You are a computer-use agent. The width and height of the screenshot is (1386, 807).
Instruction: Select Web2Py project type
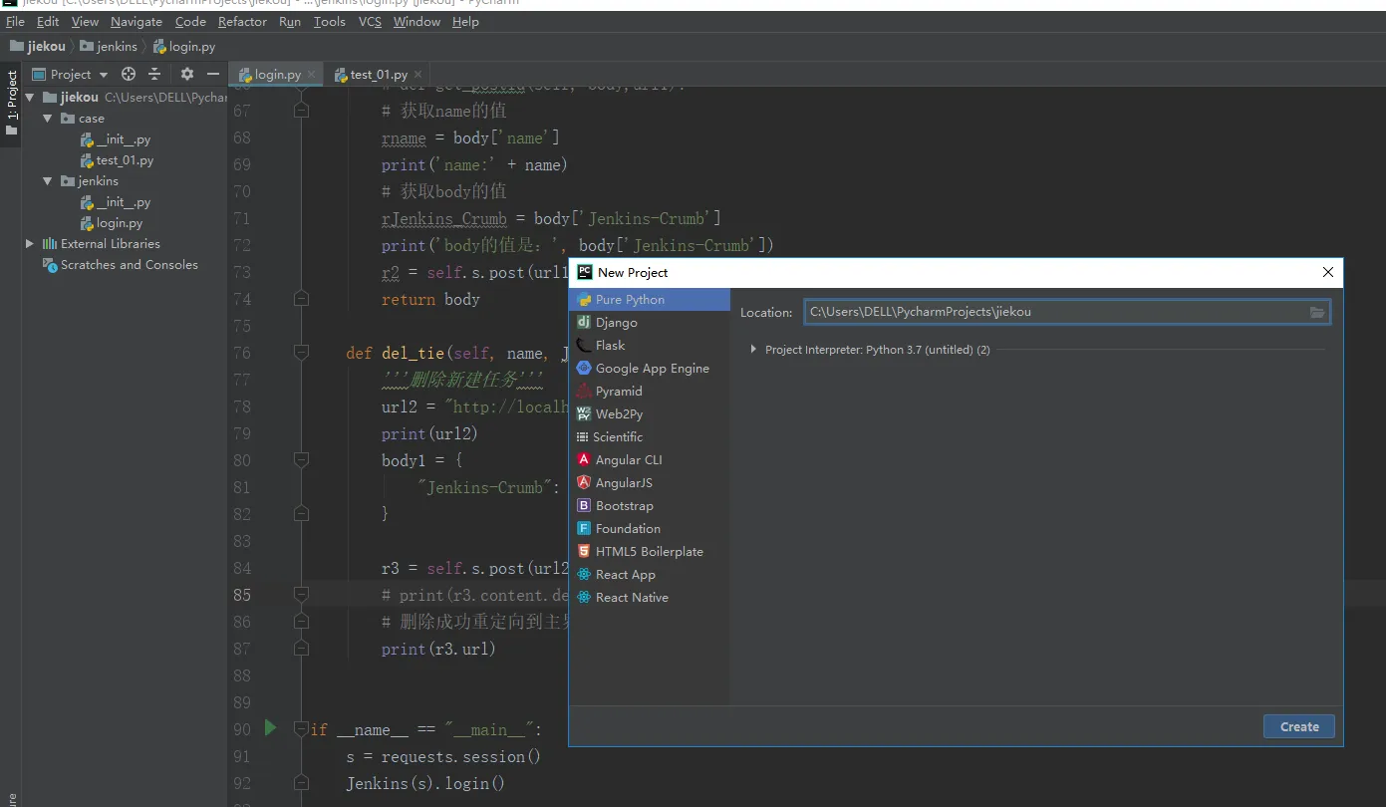(649, 414)
